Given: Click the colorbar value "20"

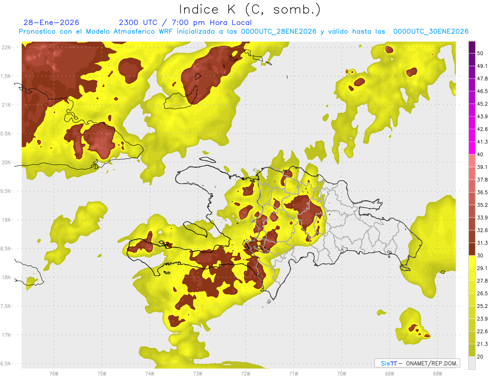Looking at the screenshot, I should click(x=480, y=357).
